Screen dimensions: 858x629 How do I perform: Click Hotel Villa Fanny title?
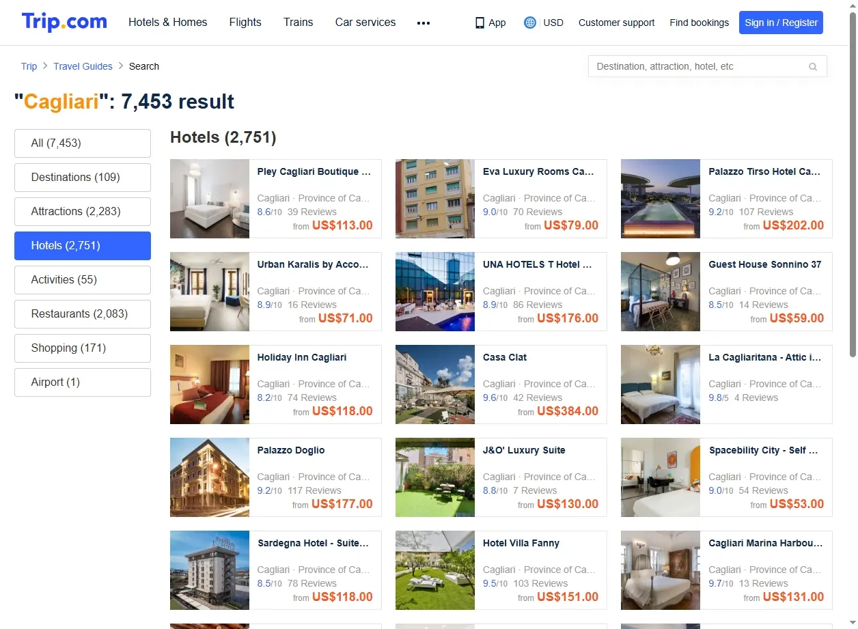tap(521, 543)
